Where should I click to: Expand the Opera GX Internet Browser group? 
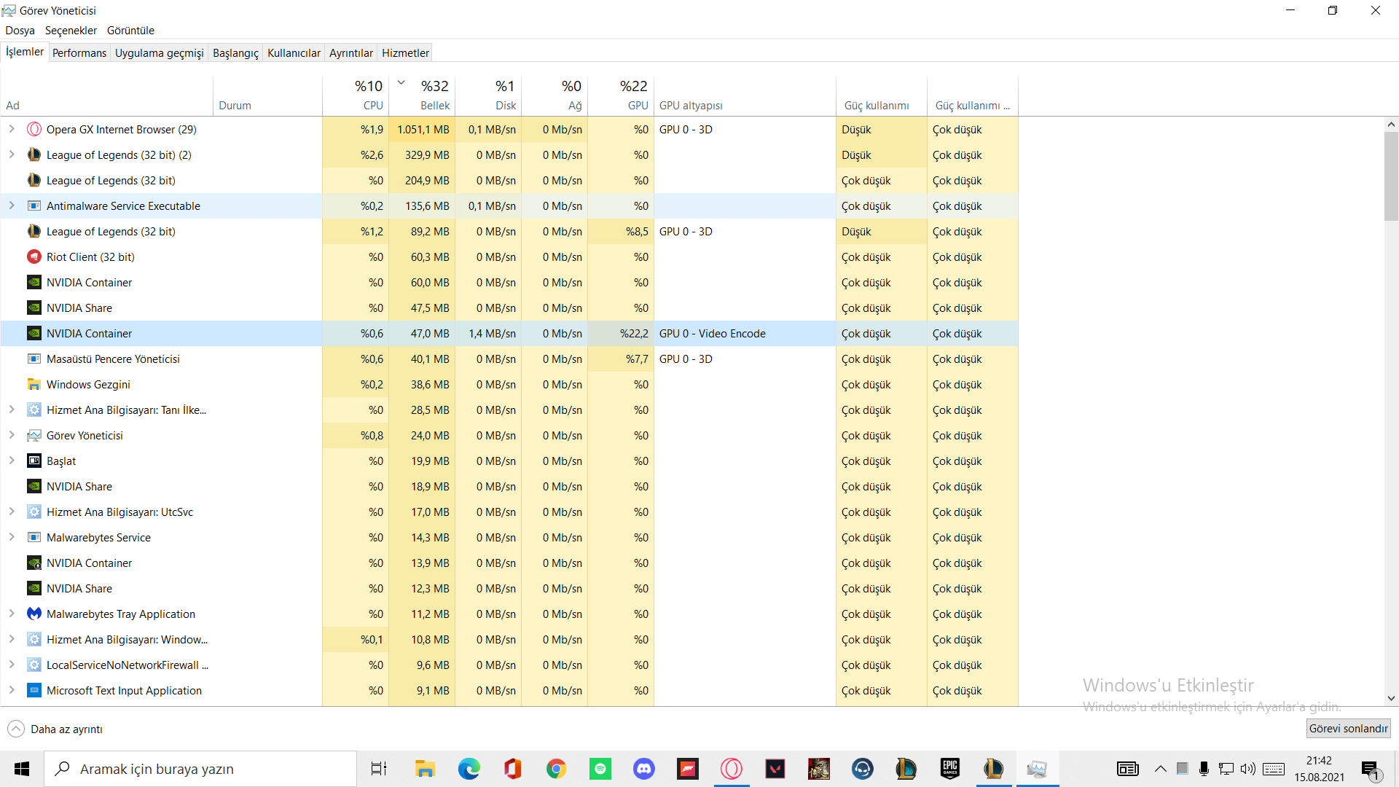tap(12, 129)
